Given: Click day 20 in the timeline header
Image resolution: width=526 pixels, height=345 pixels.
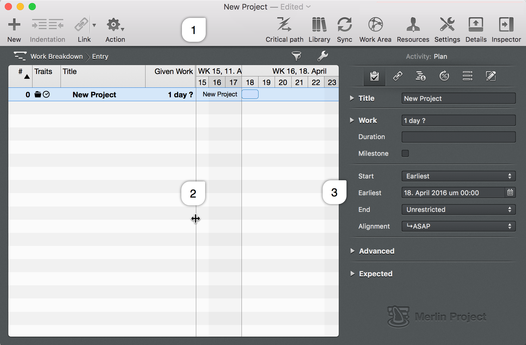Looking at the screenshot, I should point(283,82).
